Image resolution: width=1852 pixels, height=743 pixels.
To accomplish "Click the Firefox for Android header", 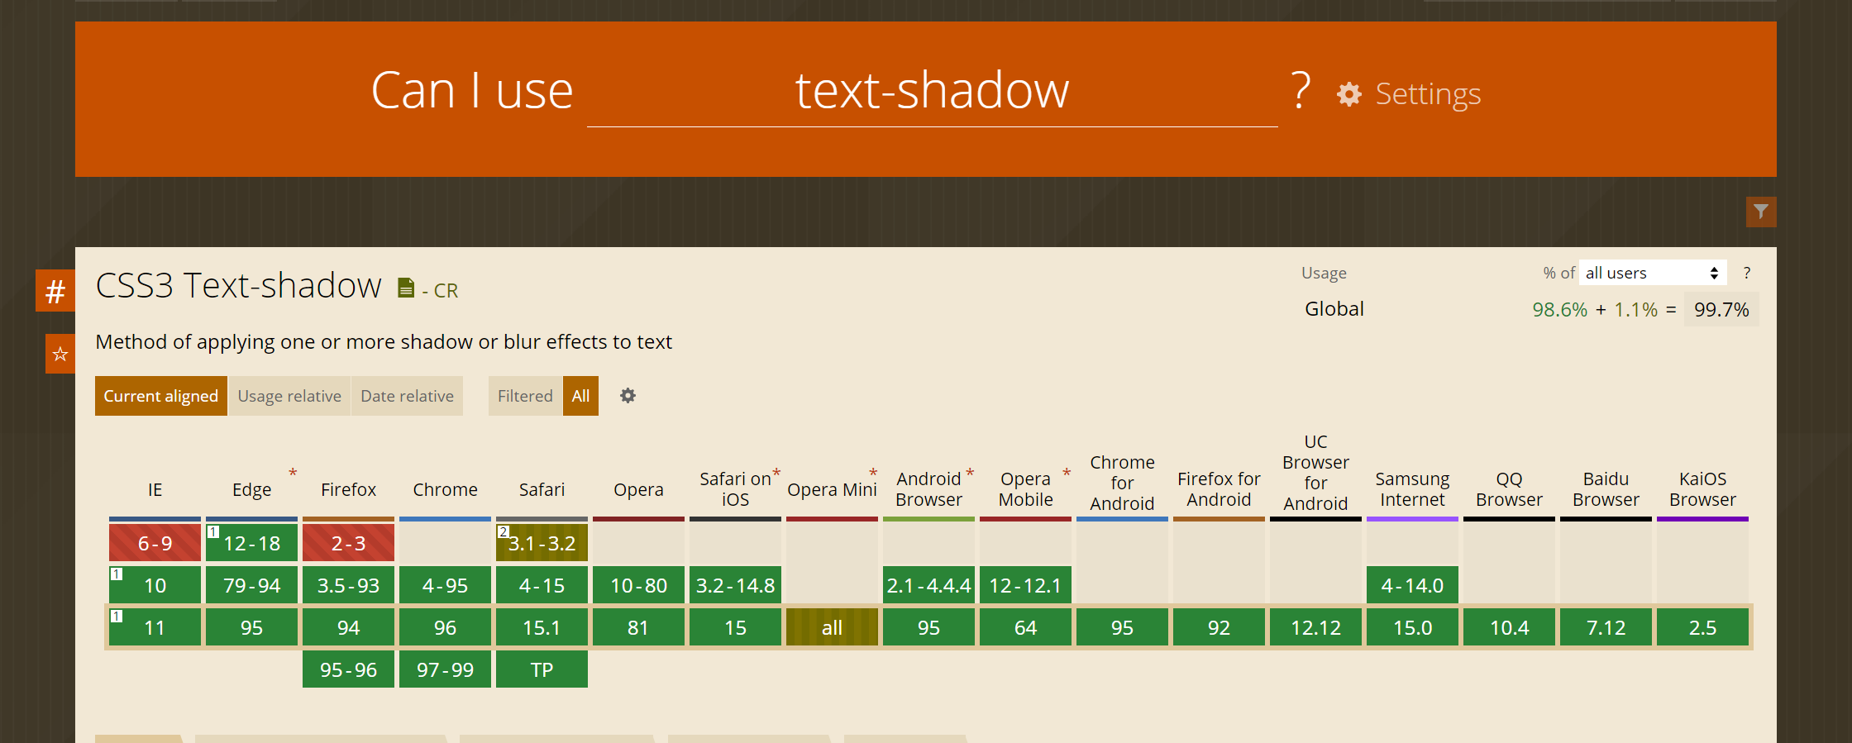I will point(1219,489).
